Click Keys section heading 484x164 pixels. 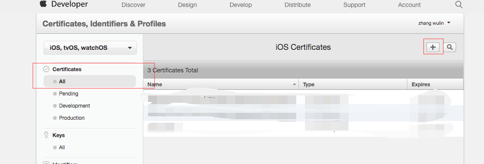59,135
